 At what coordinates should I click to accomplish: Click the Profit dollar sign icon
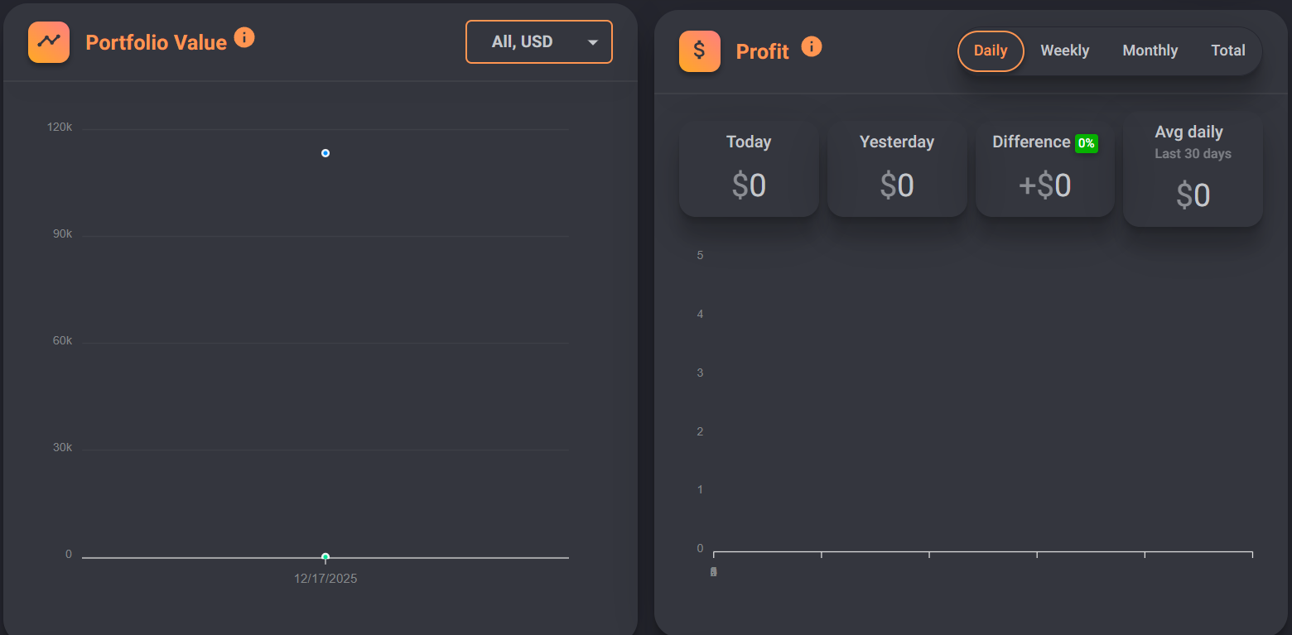tap(700, 51)
